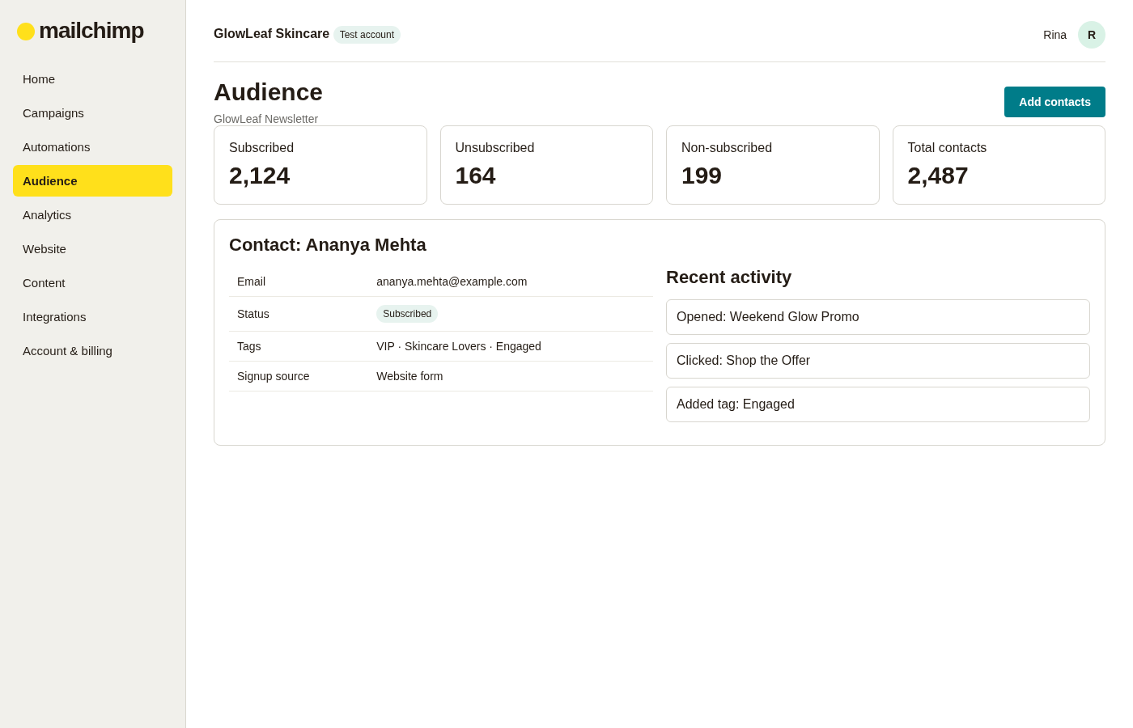Open Analytics section
Screen dimensions: 1133x728
point(92,215)
